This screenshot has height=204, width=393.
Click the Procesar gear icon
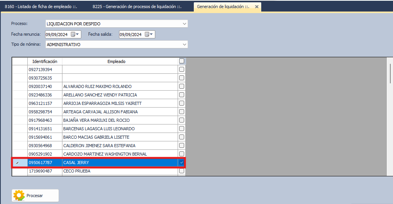coord(19,196)
